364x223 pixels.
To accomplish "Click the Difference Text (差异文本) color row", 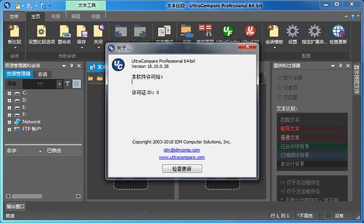I will [x=312, y=129].
